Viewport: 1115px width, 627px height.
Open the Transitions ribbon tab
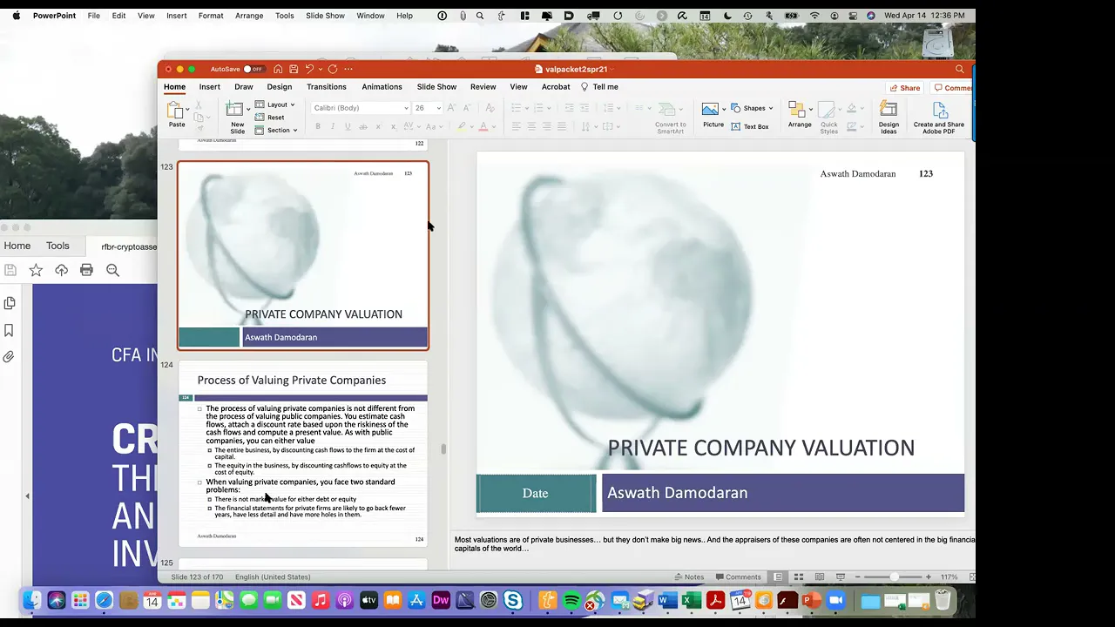327,87
